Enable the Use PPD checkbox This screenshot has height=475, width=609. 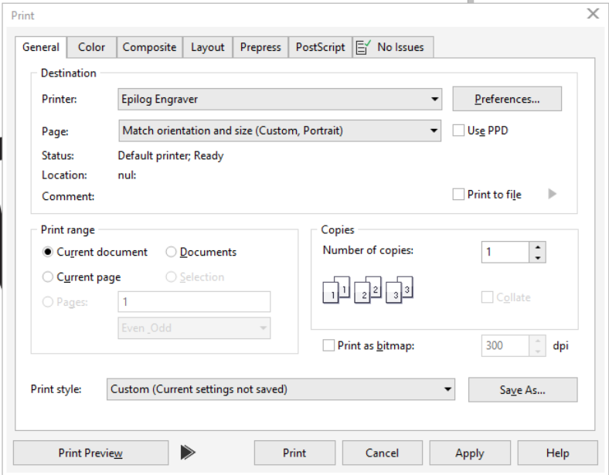pyautogui.click(x=458, y=131)
